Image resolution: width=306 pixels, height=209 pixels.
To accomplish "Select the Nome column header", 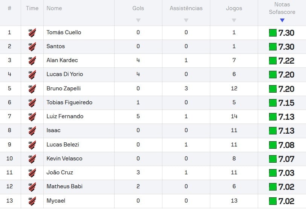I will tap(54, 8).
